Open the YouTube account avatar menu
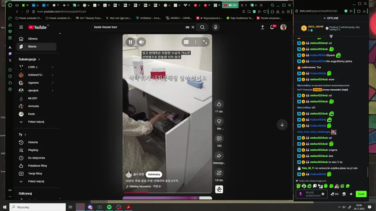Viewport: 376px width, 211px height. [x=283, y=27]
